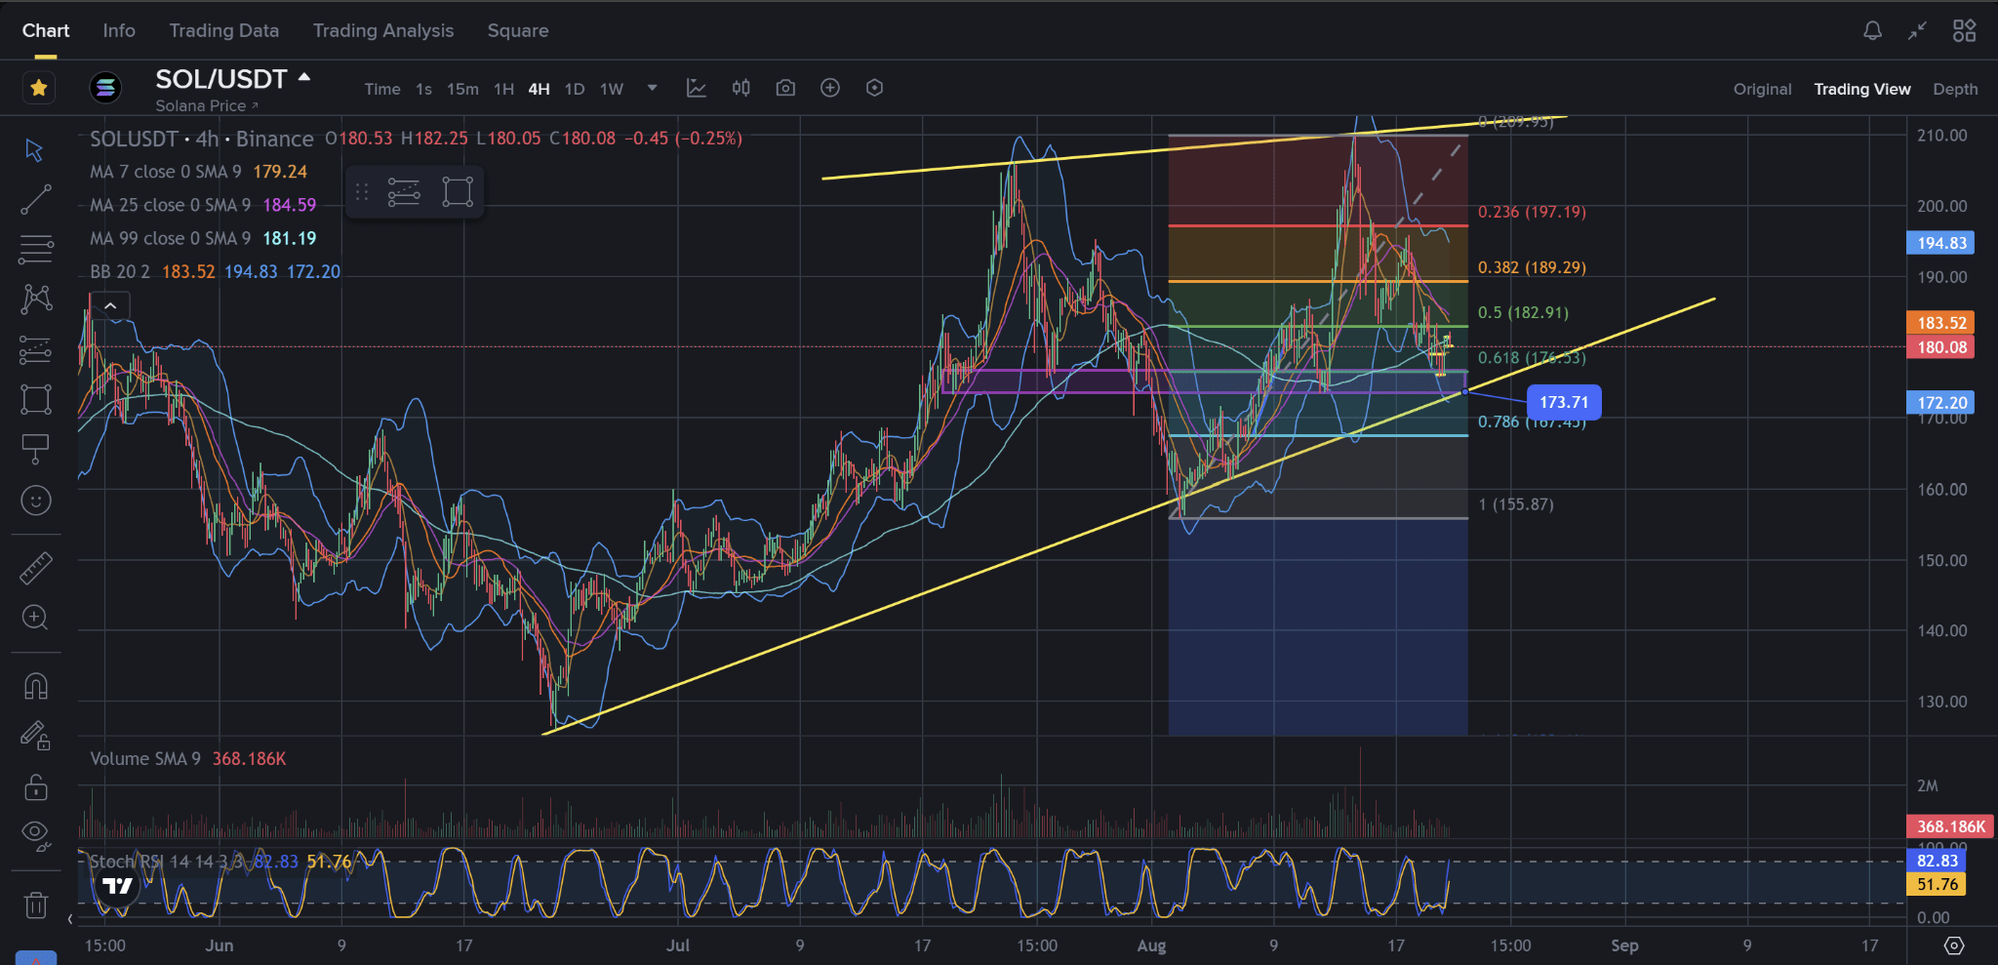
Task: Click the MA 7 close indicator legend
Action: 199,172
